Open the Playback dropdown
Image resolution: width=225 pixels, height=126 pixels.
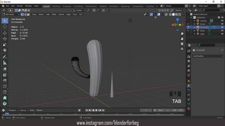[13, 110]
